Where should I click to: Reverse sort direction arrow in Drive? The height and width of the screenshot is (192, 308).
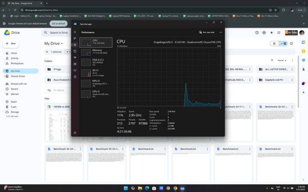point(272,60)
